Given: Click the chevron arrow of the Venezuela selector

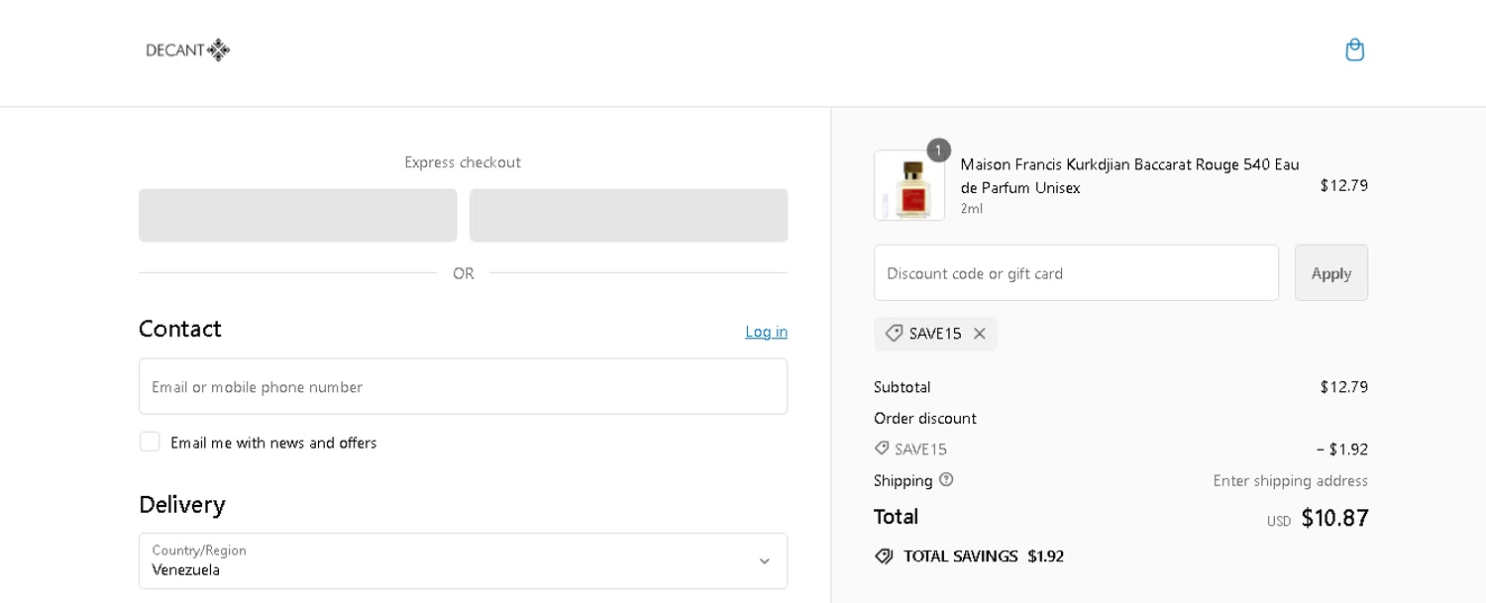Looking at the screenshot, I should point(764,561).
